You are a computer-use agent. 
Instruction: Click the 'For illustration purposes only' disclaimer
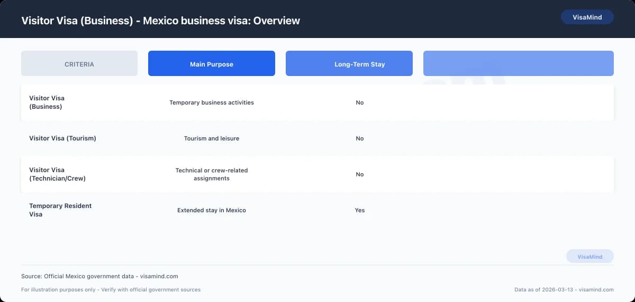(111, 289)
